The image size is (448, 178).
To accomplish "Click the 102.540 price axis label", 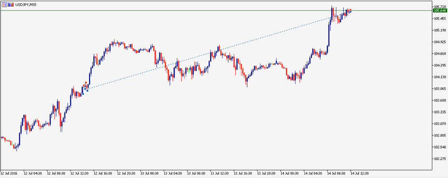I will click(x=440, y=147).
